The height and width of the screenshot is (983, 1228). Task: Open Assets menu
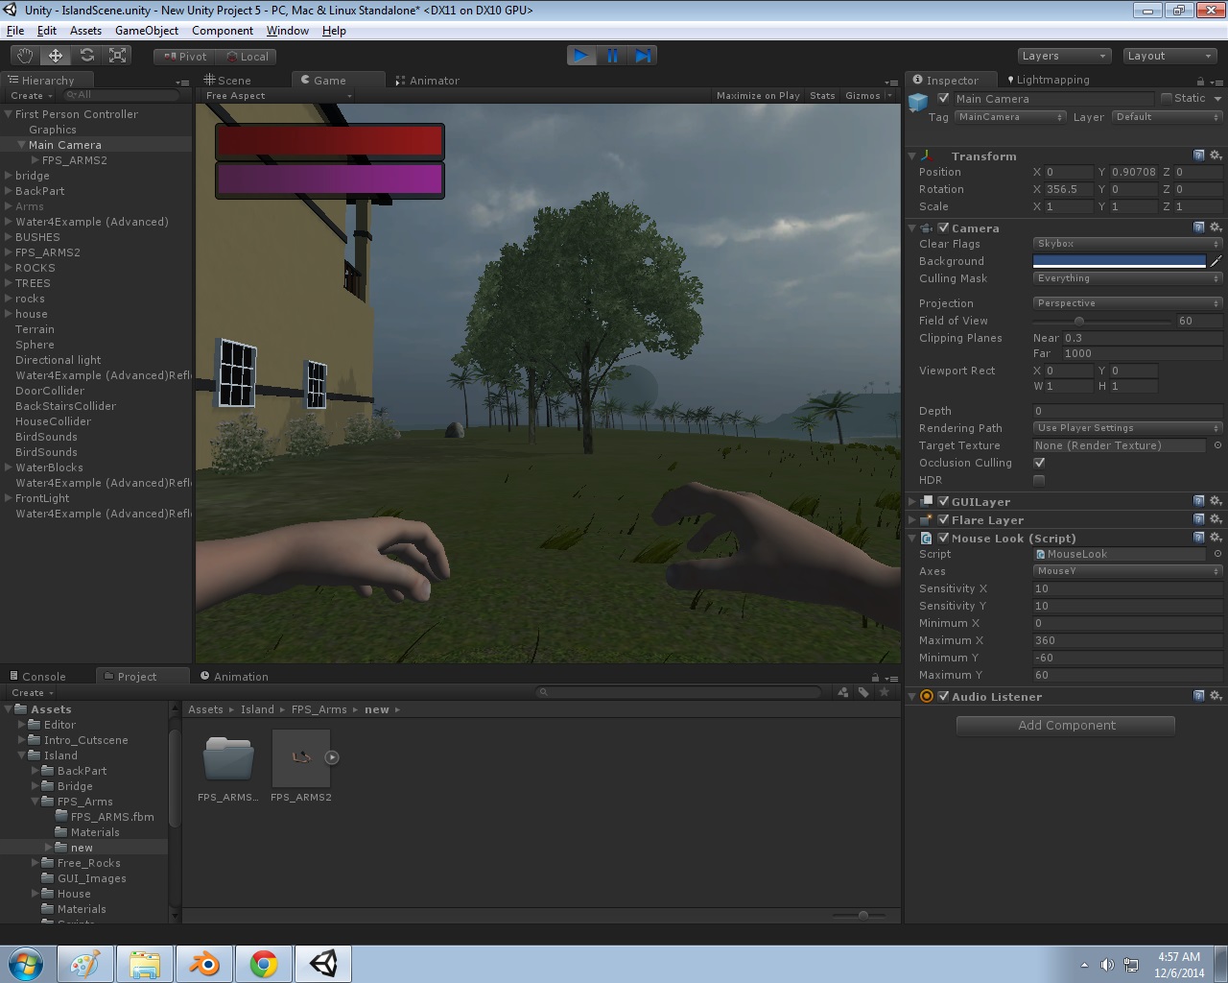85,31
